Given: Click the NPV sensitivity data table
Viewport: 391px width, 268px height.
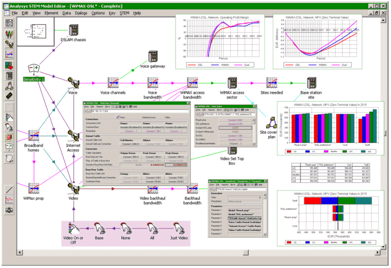Looking at the screenshot, I should click(330, 173).
